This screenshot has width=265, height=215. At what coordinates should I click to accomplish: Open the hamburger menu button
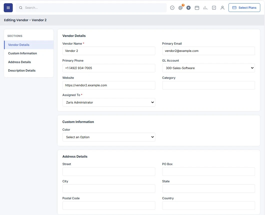tap(8, 8)
